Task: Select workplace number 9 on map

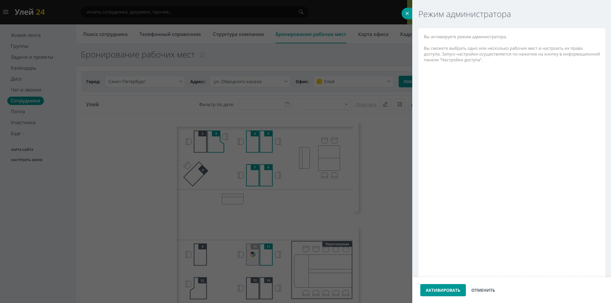Action: click(200, 255)
